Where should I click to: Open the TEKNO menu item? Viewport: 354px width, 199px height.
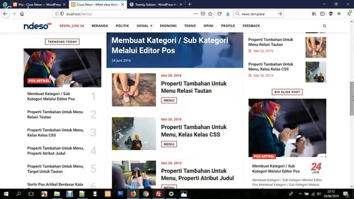[x=190, y=26]
